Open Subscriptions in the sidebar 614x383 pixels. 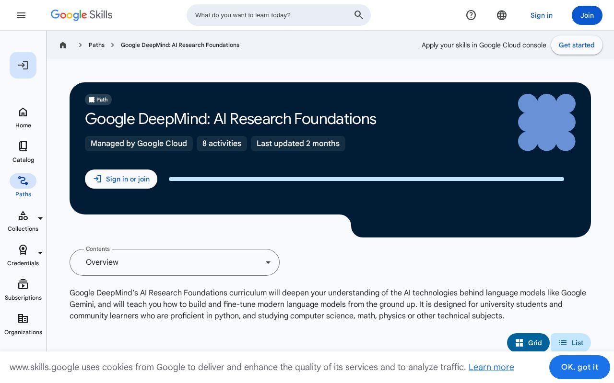coord(23,290)
